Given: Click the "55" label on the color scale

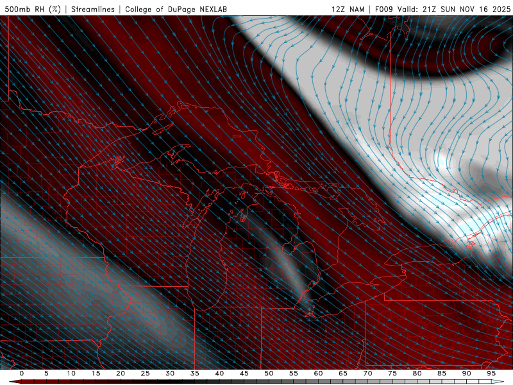Looking at the screenshot, I should [x=294, y=373].
